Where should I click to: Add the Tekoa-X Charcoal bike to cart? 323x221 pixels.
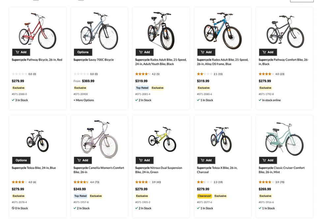[206, 160]
